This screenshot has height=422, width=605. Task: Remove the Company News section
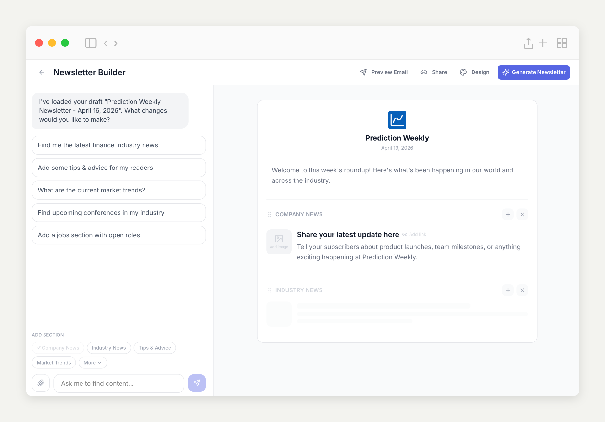point(522,214)
